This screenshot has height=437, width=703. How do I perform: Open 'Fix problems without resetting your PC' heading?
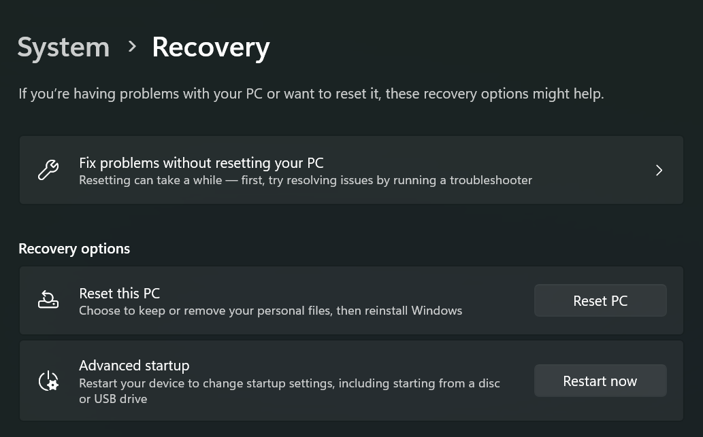(201, 163)
